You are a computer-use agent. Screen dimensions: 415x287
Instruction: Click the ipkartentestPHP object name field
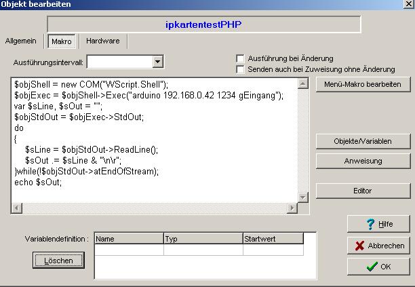[x=203, y=25]
